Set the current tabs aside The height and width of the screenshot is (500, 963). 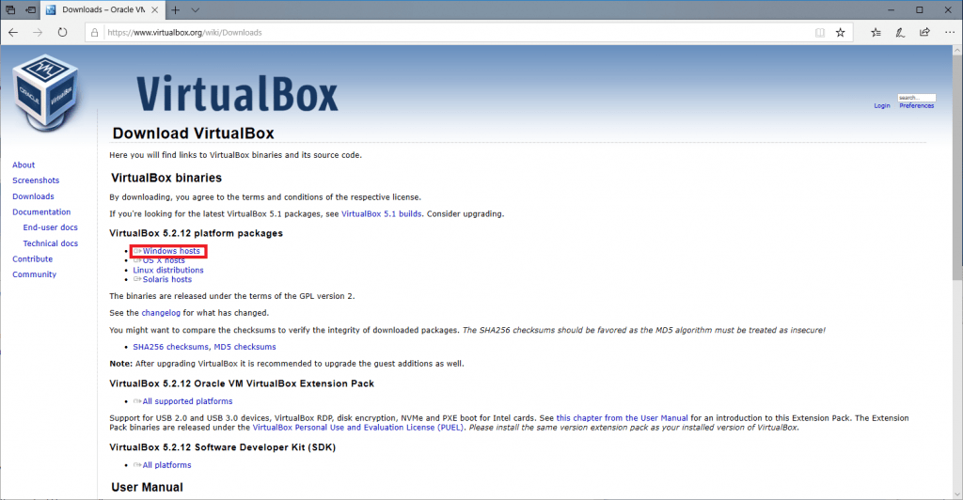click(x=32, y=9)
